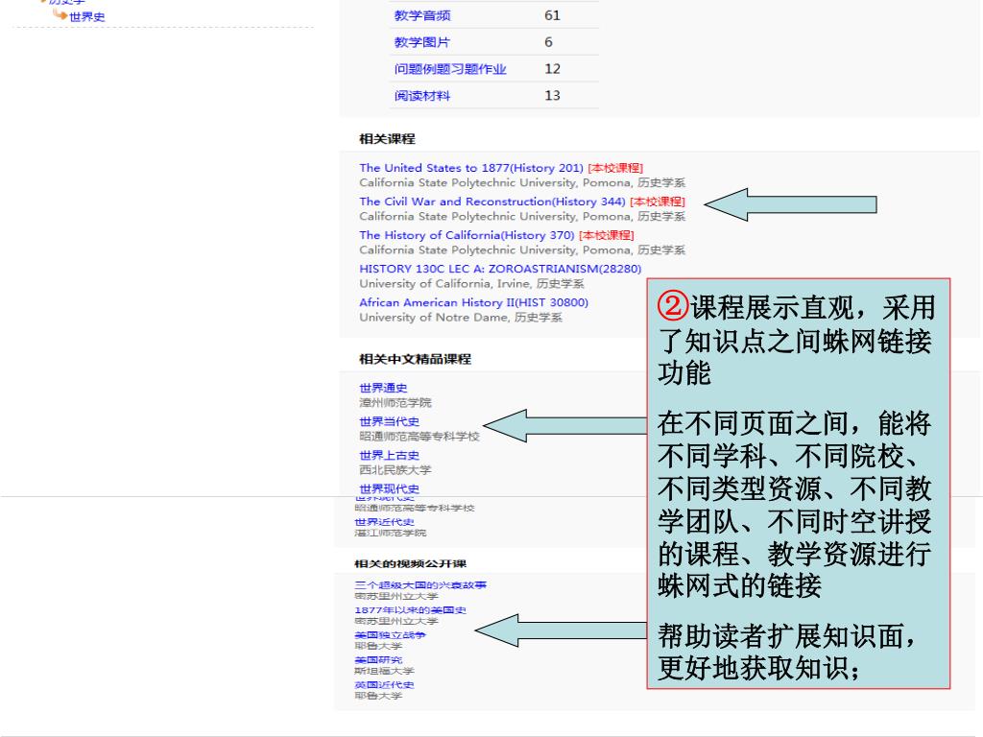Open the 世界近代史 course link

[x=384, y=522]
